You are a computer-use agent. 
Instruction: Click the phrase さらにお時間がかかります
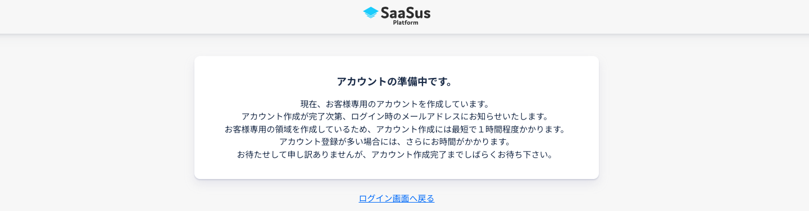click(455, 142)
